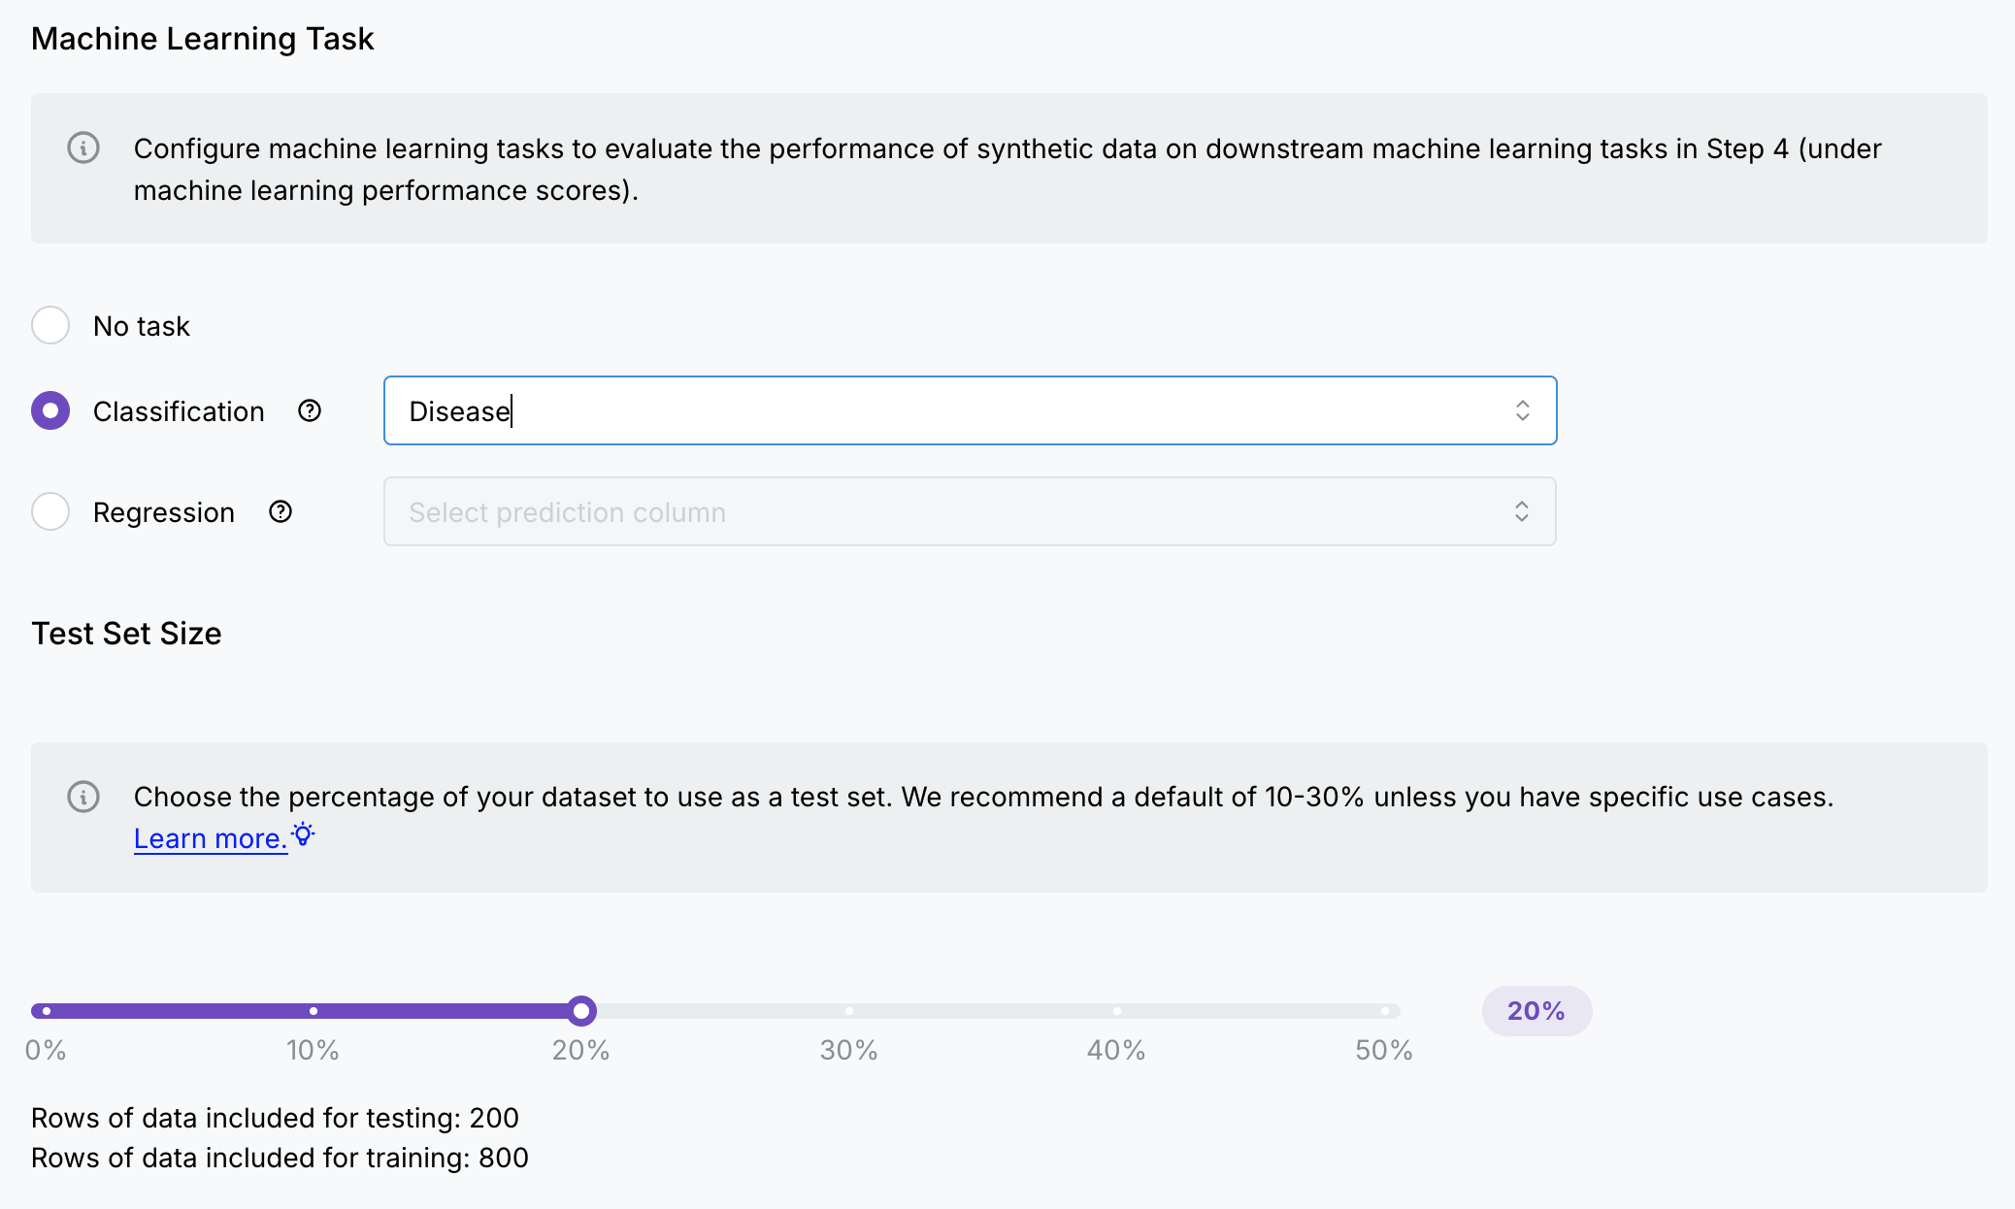Click the chevron arrows in the Disease field
The width and height of the screenshot is (2015, 1209).
click(1522, 410)
